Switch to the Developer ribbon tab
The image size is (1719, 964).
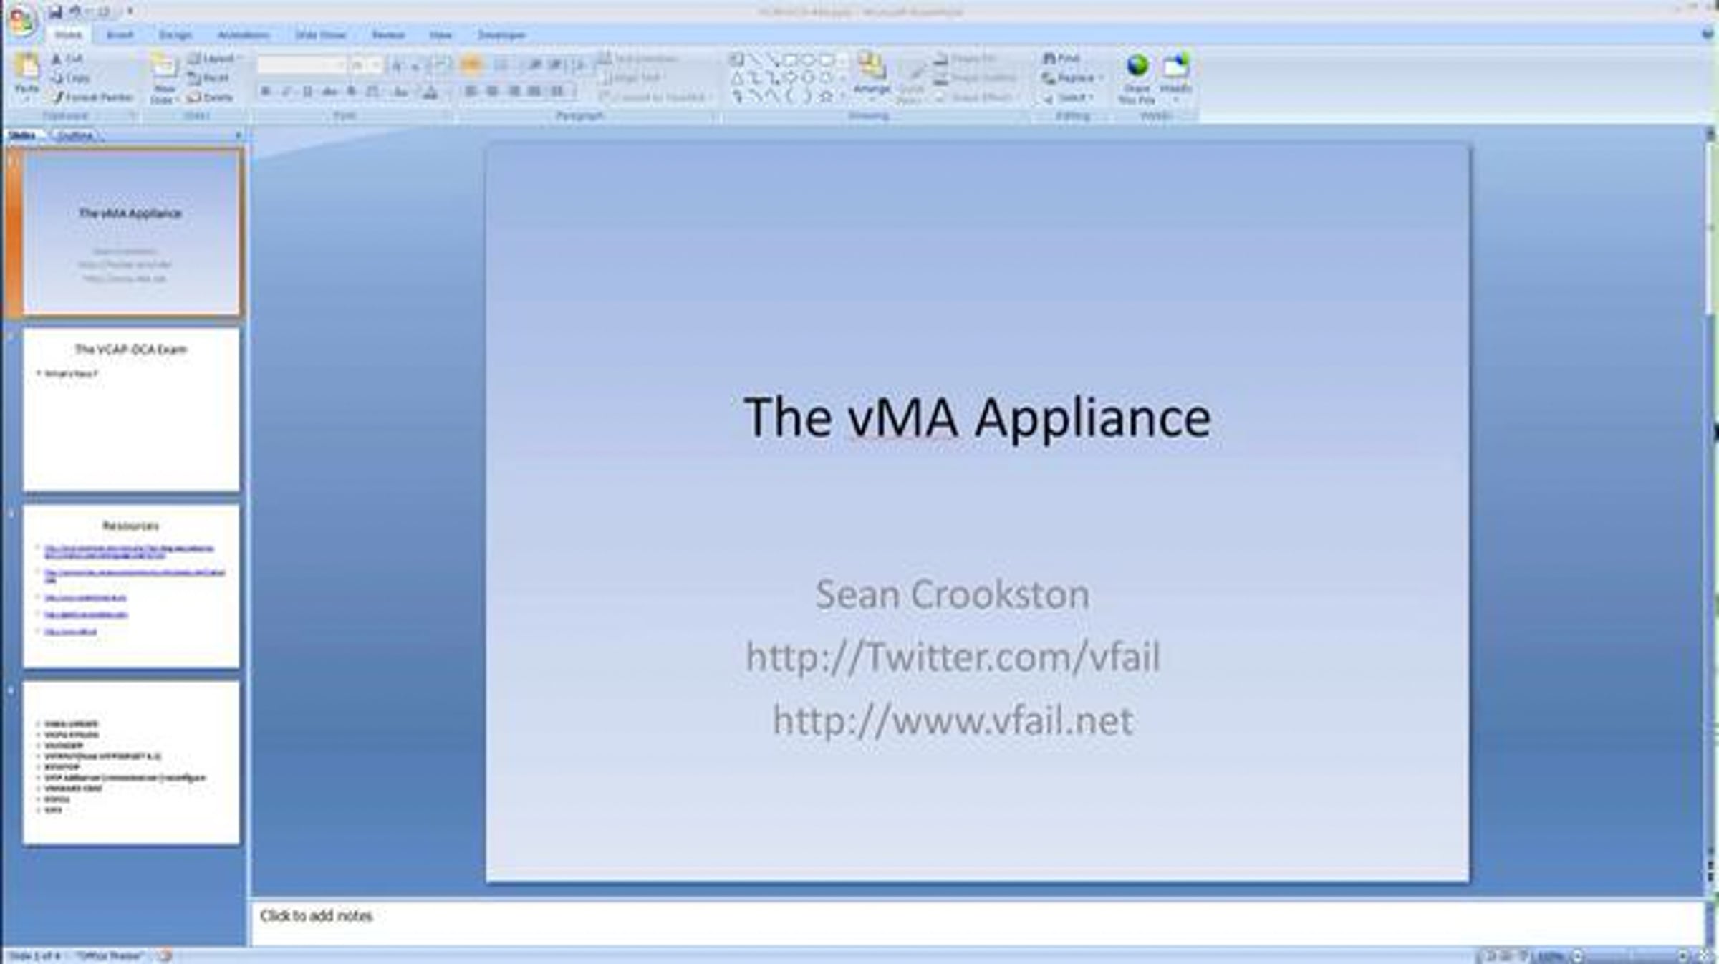click(x=501, y=34)
